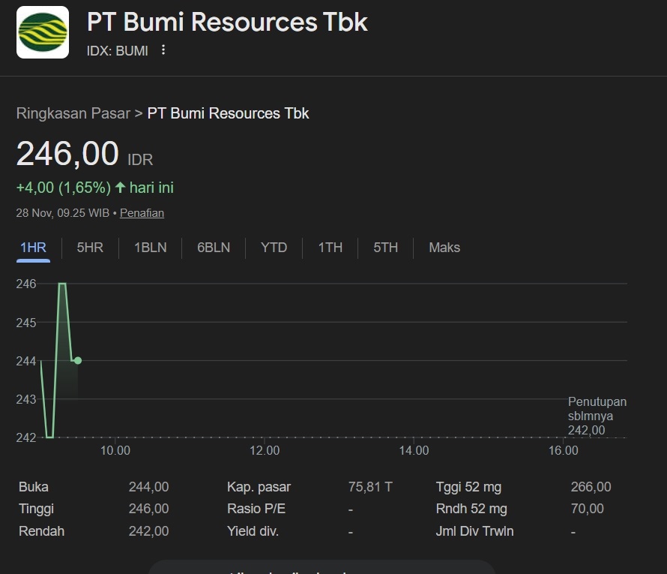This screenshot has height=574, width=667.
Task: Click the green current-price marker dot on chart
Action: (x=78, y=361)
